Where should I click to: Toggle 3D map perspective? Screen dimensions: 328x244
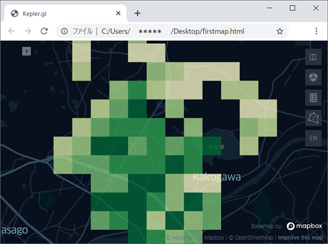313,77
